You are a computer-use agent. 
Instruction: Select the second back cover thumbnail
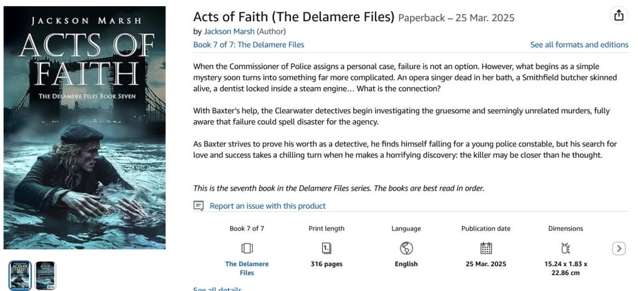click(45, 275)
